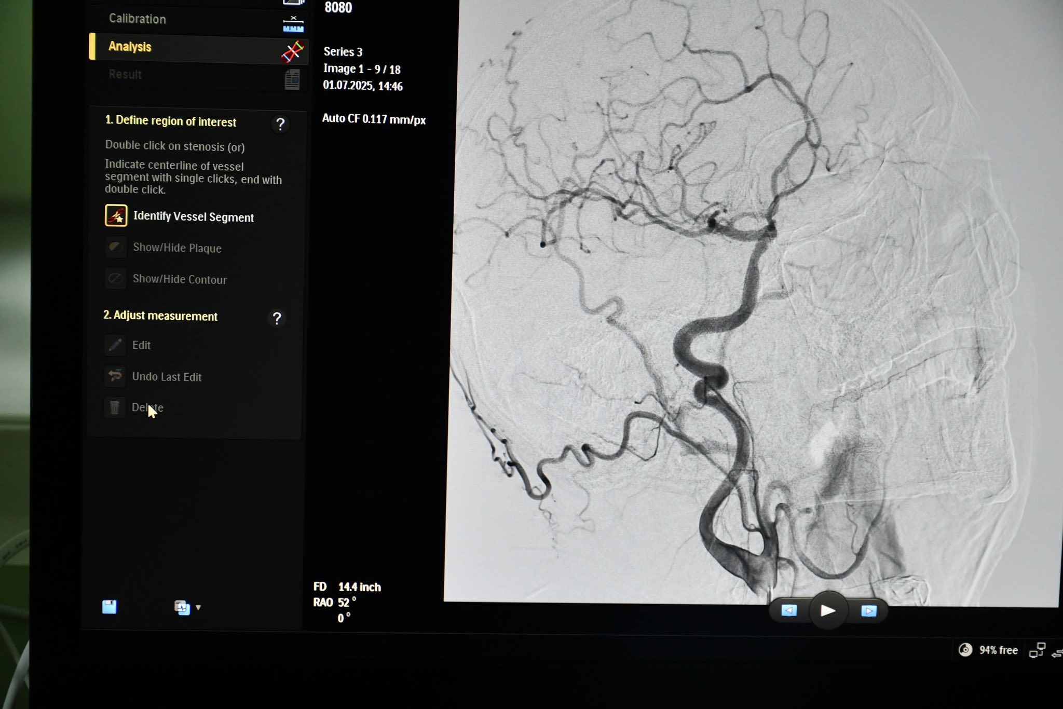The image size is (1063, 709).
Task: Open help for Define region of interest
Action: coord(280,124)
